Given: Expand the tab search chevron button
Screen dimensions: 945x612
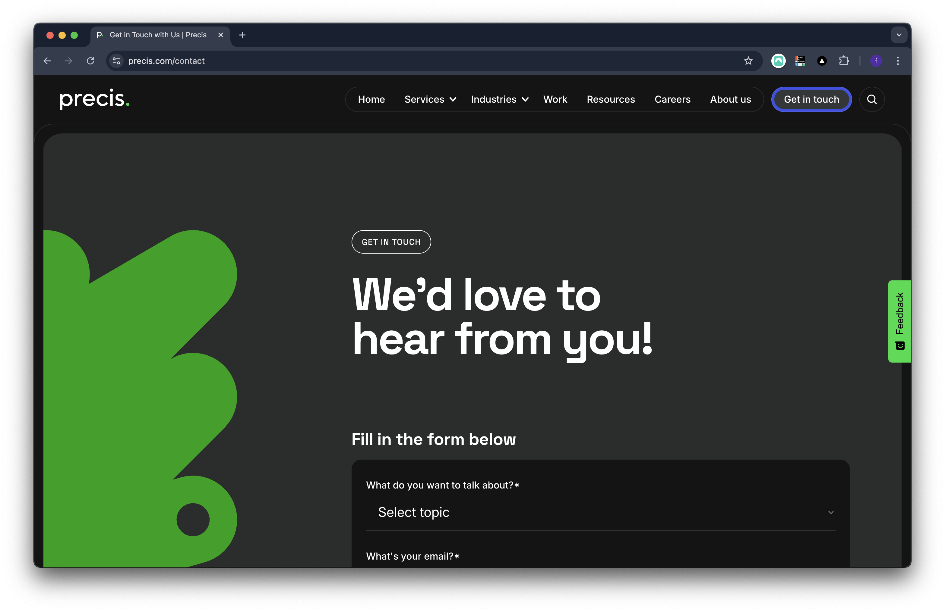Looking at the screenshot, I should [899, 35].
